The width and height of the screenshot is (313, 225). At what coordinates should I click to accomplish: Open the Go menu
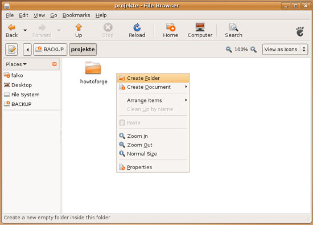point(53,15)
